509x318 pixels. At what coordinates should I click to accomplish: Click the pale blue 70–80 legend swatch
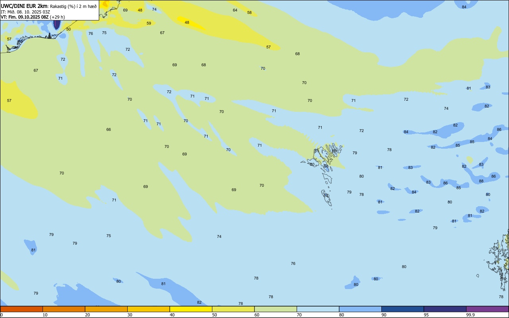(318, 309)
